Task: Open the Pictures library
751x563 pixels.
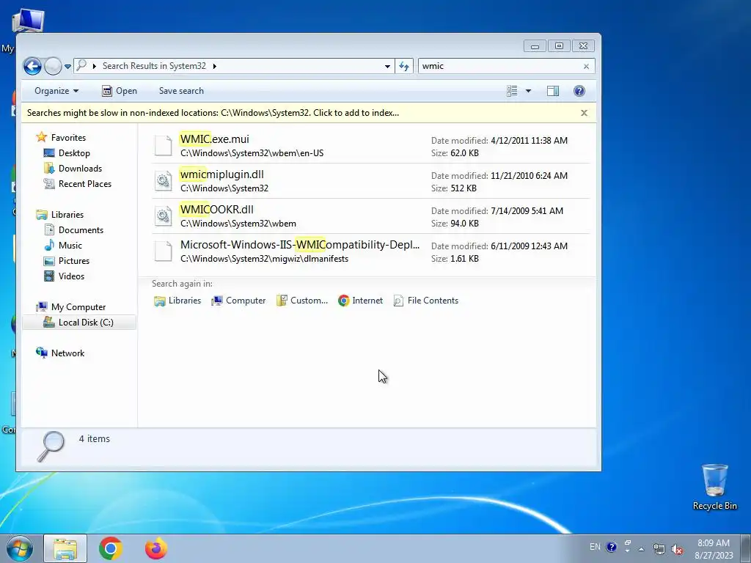Action: coord(74,260)
